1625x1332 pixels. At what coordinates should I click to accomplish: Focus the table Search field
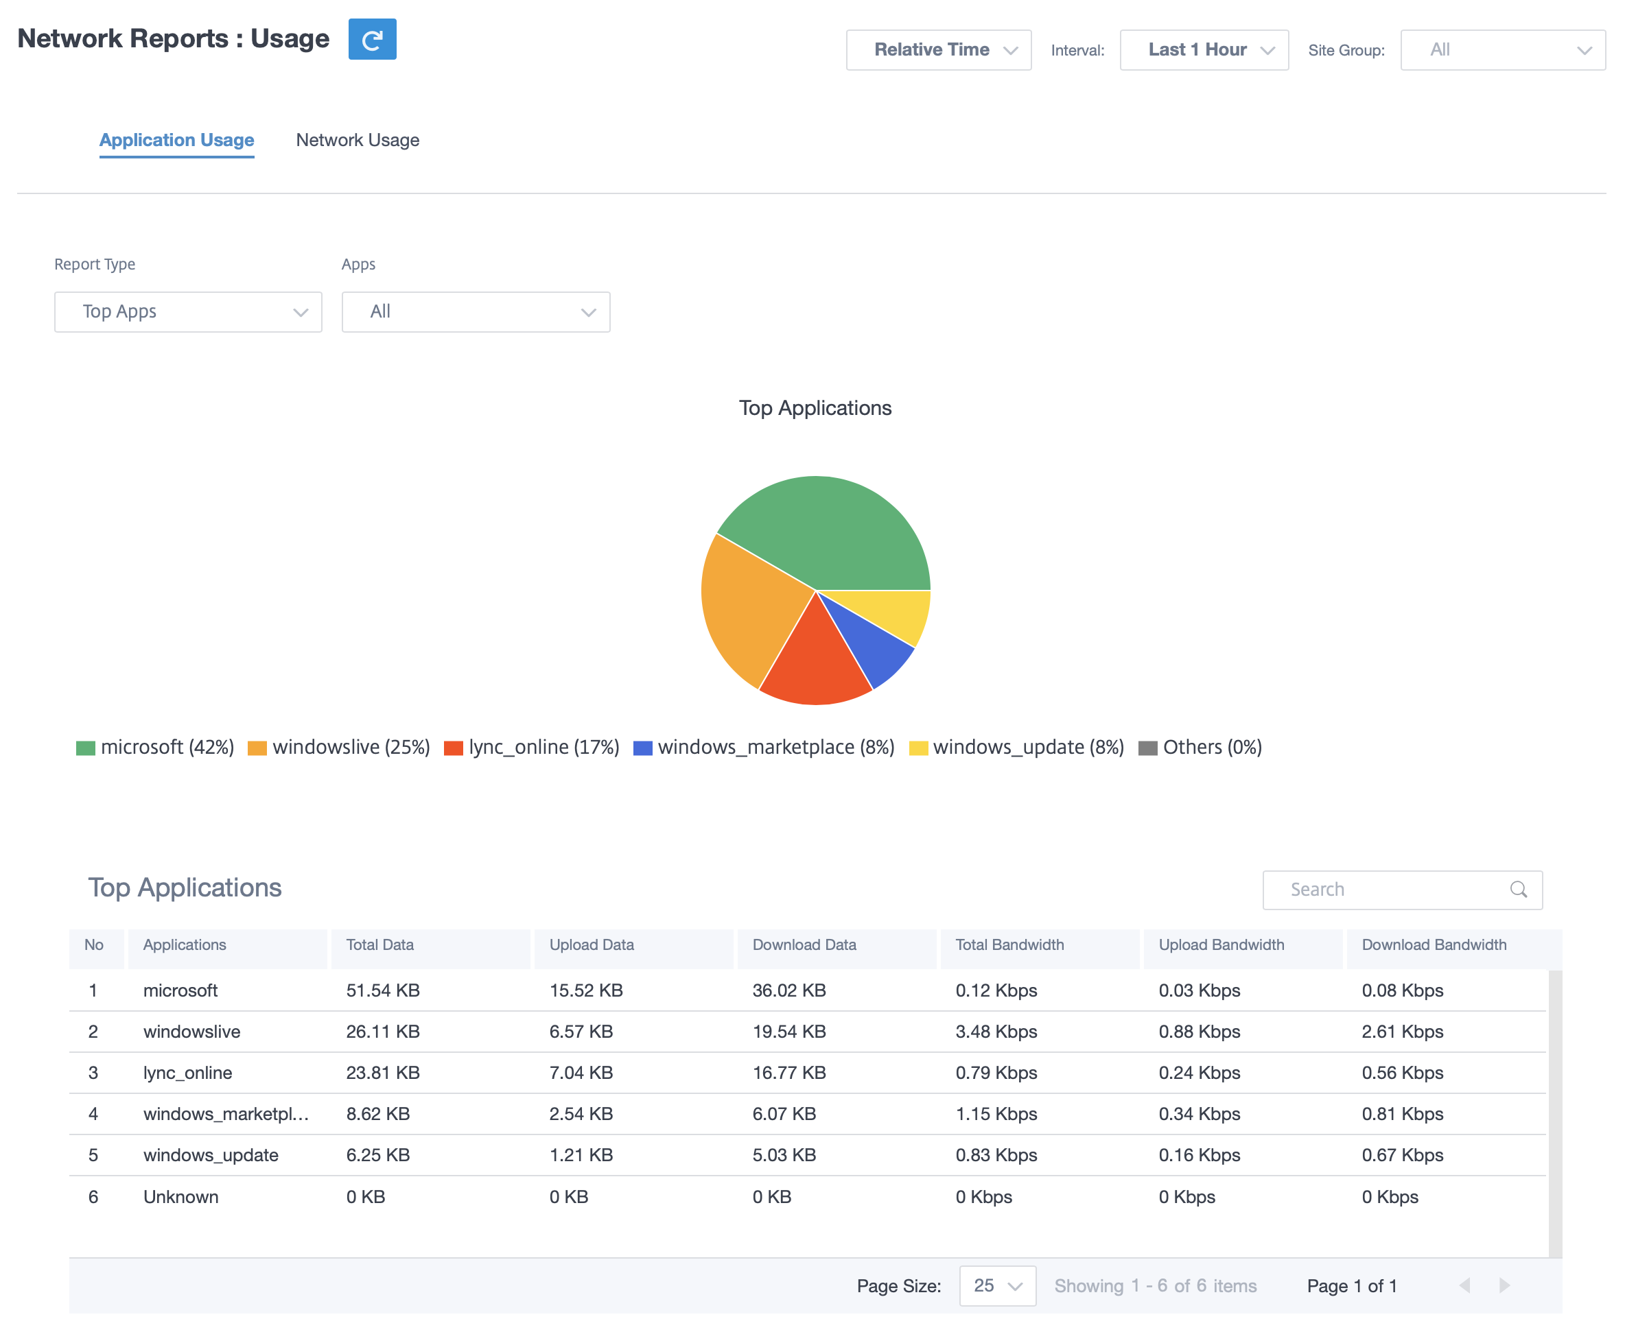coord(1403,890)
